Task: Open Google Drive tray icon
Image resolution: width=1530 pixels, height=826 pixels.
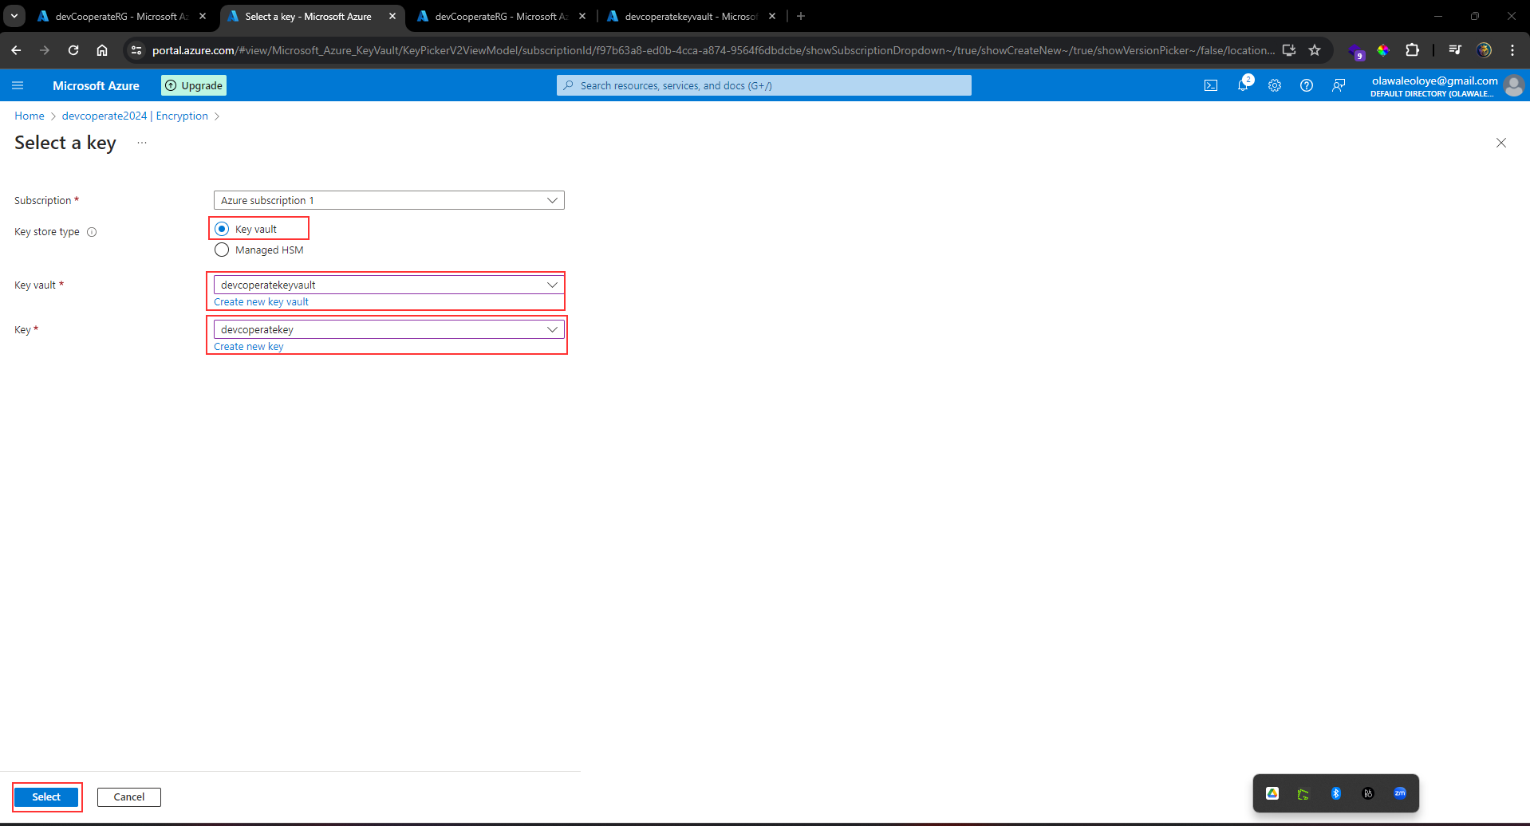Action: (x=1272, y=793)
